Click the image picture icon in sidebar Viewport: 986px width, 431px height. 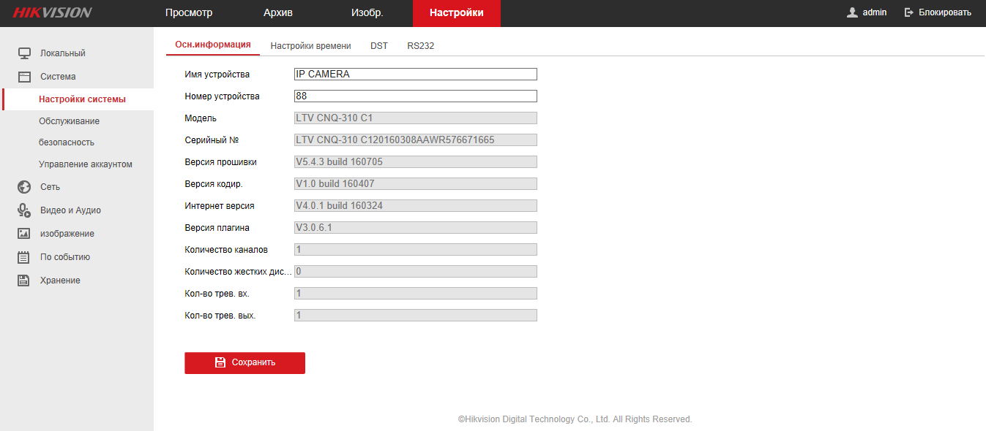[24, 234]
